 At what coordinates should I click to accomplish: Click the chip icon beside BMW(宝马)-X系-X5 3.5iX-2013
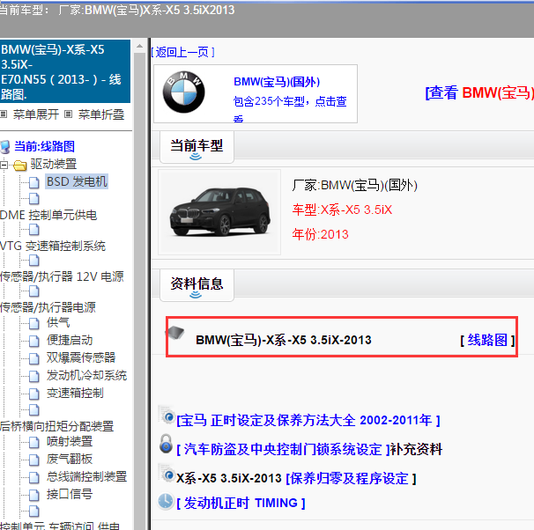(x=176, y=333)
